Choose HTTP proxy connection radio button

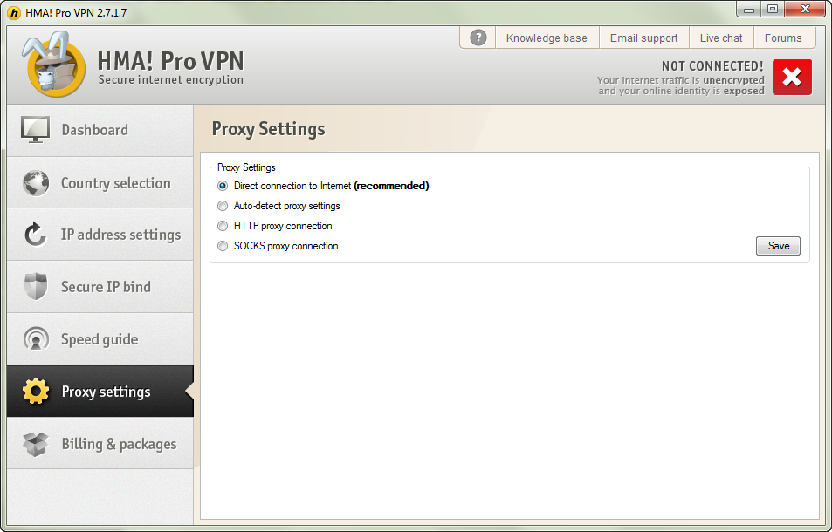[223, 226]
